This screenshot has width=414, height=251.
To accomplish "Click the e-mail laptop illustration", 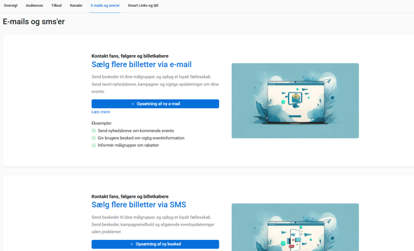I will tap(295, 100).
